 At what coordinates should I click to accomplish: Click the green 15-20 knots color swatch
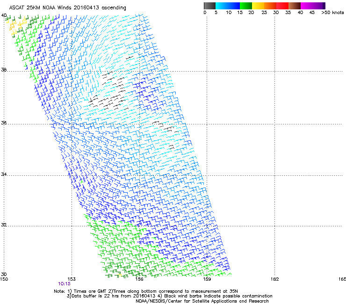coord(246,6)
